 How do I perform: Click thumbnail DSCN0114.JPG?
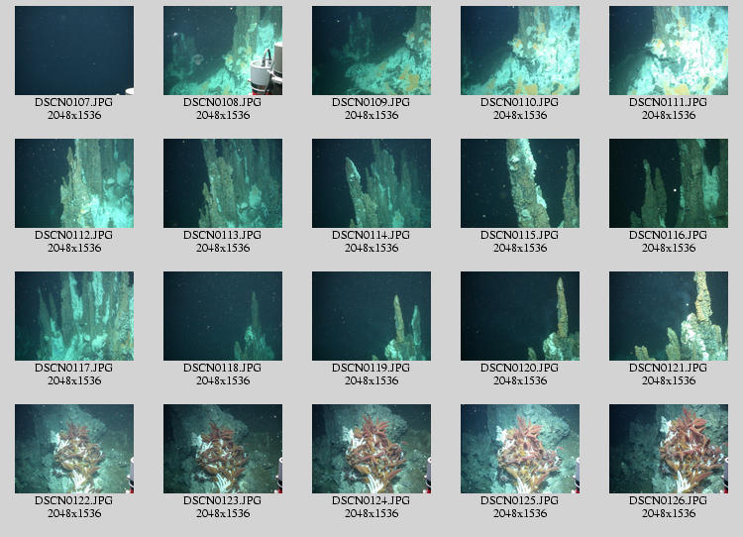[x=371, y=183]
